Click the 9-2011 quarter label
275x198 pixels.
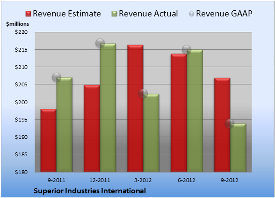click(x=57, y=180)
